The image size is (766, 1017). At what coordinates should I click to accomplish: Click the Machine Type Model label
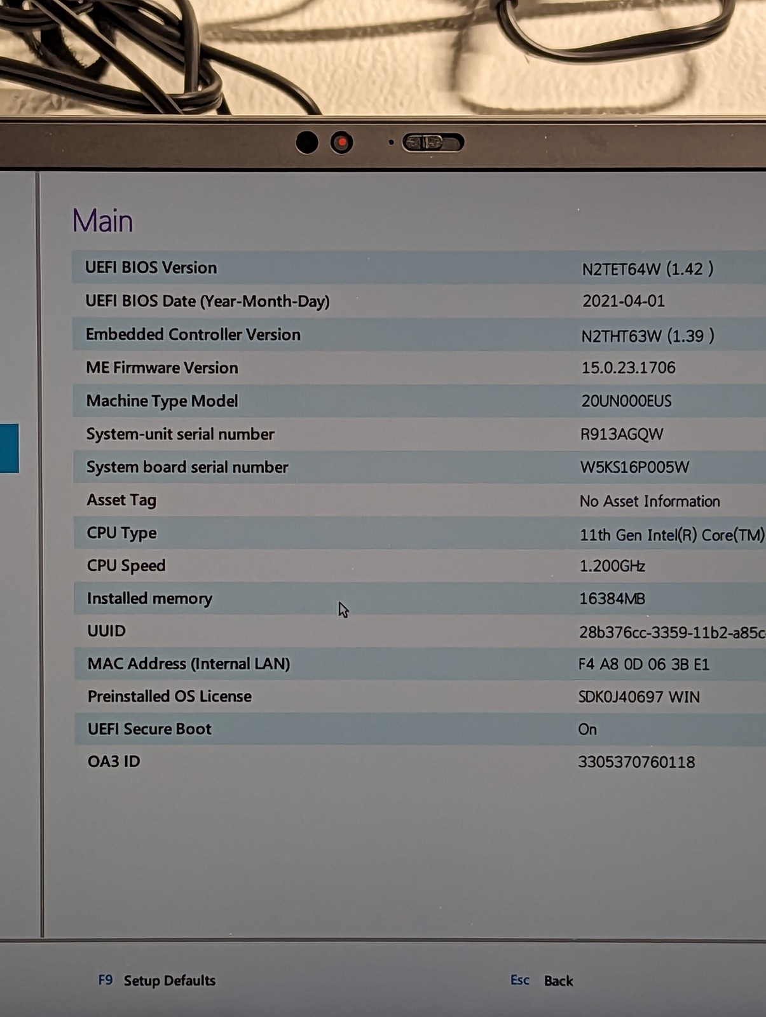pyautogui.click(x=162, y=401)
